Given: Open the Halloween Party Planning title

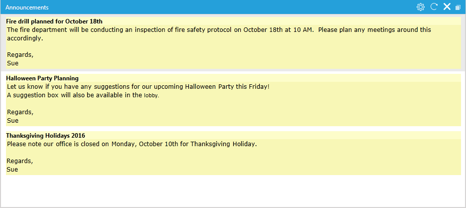Looking at the screenshot, I should (42, 78).
